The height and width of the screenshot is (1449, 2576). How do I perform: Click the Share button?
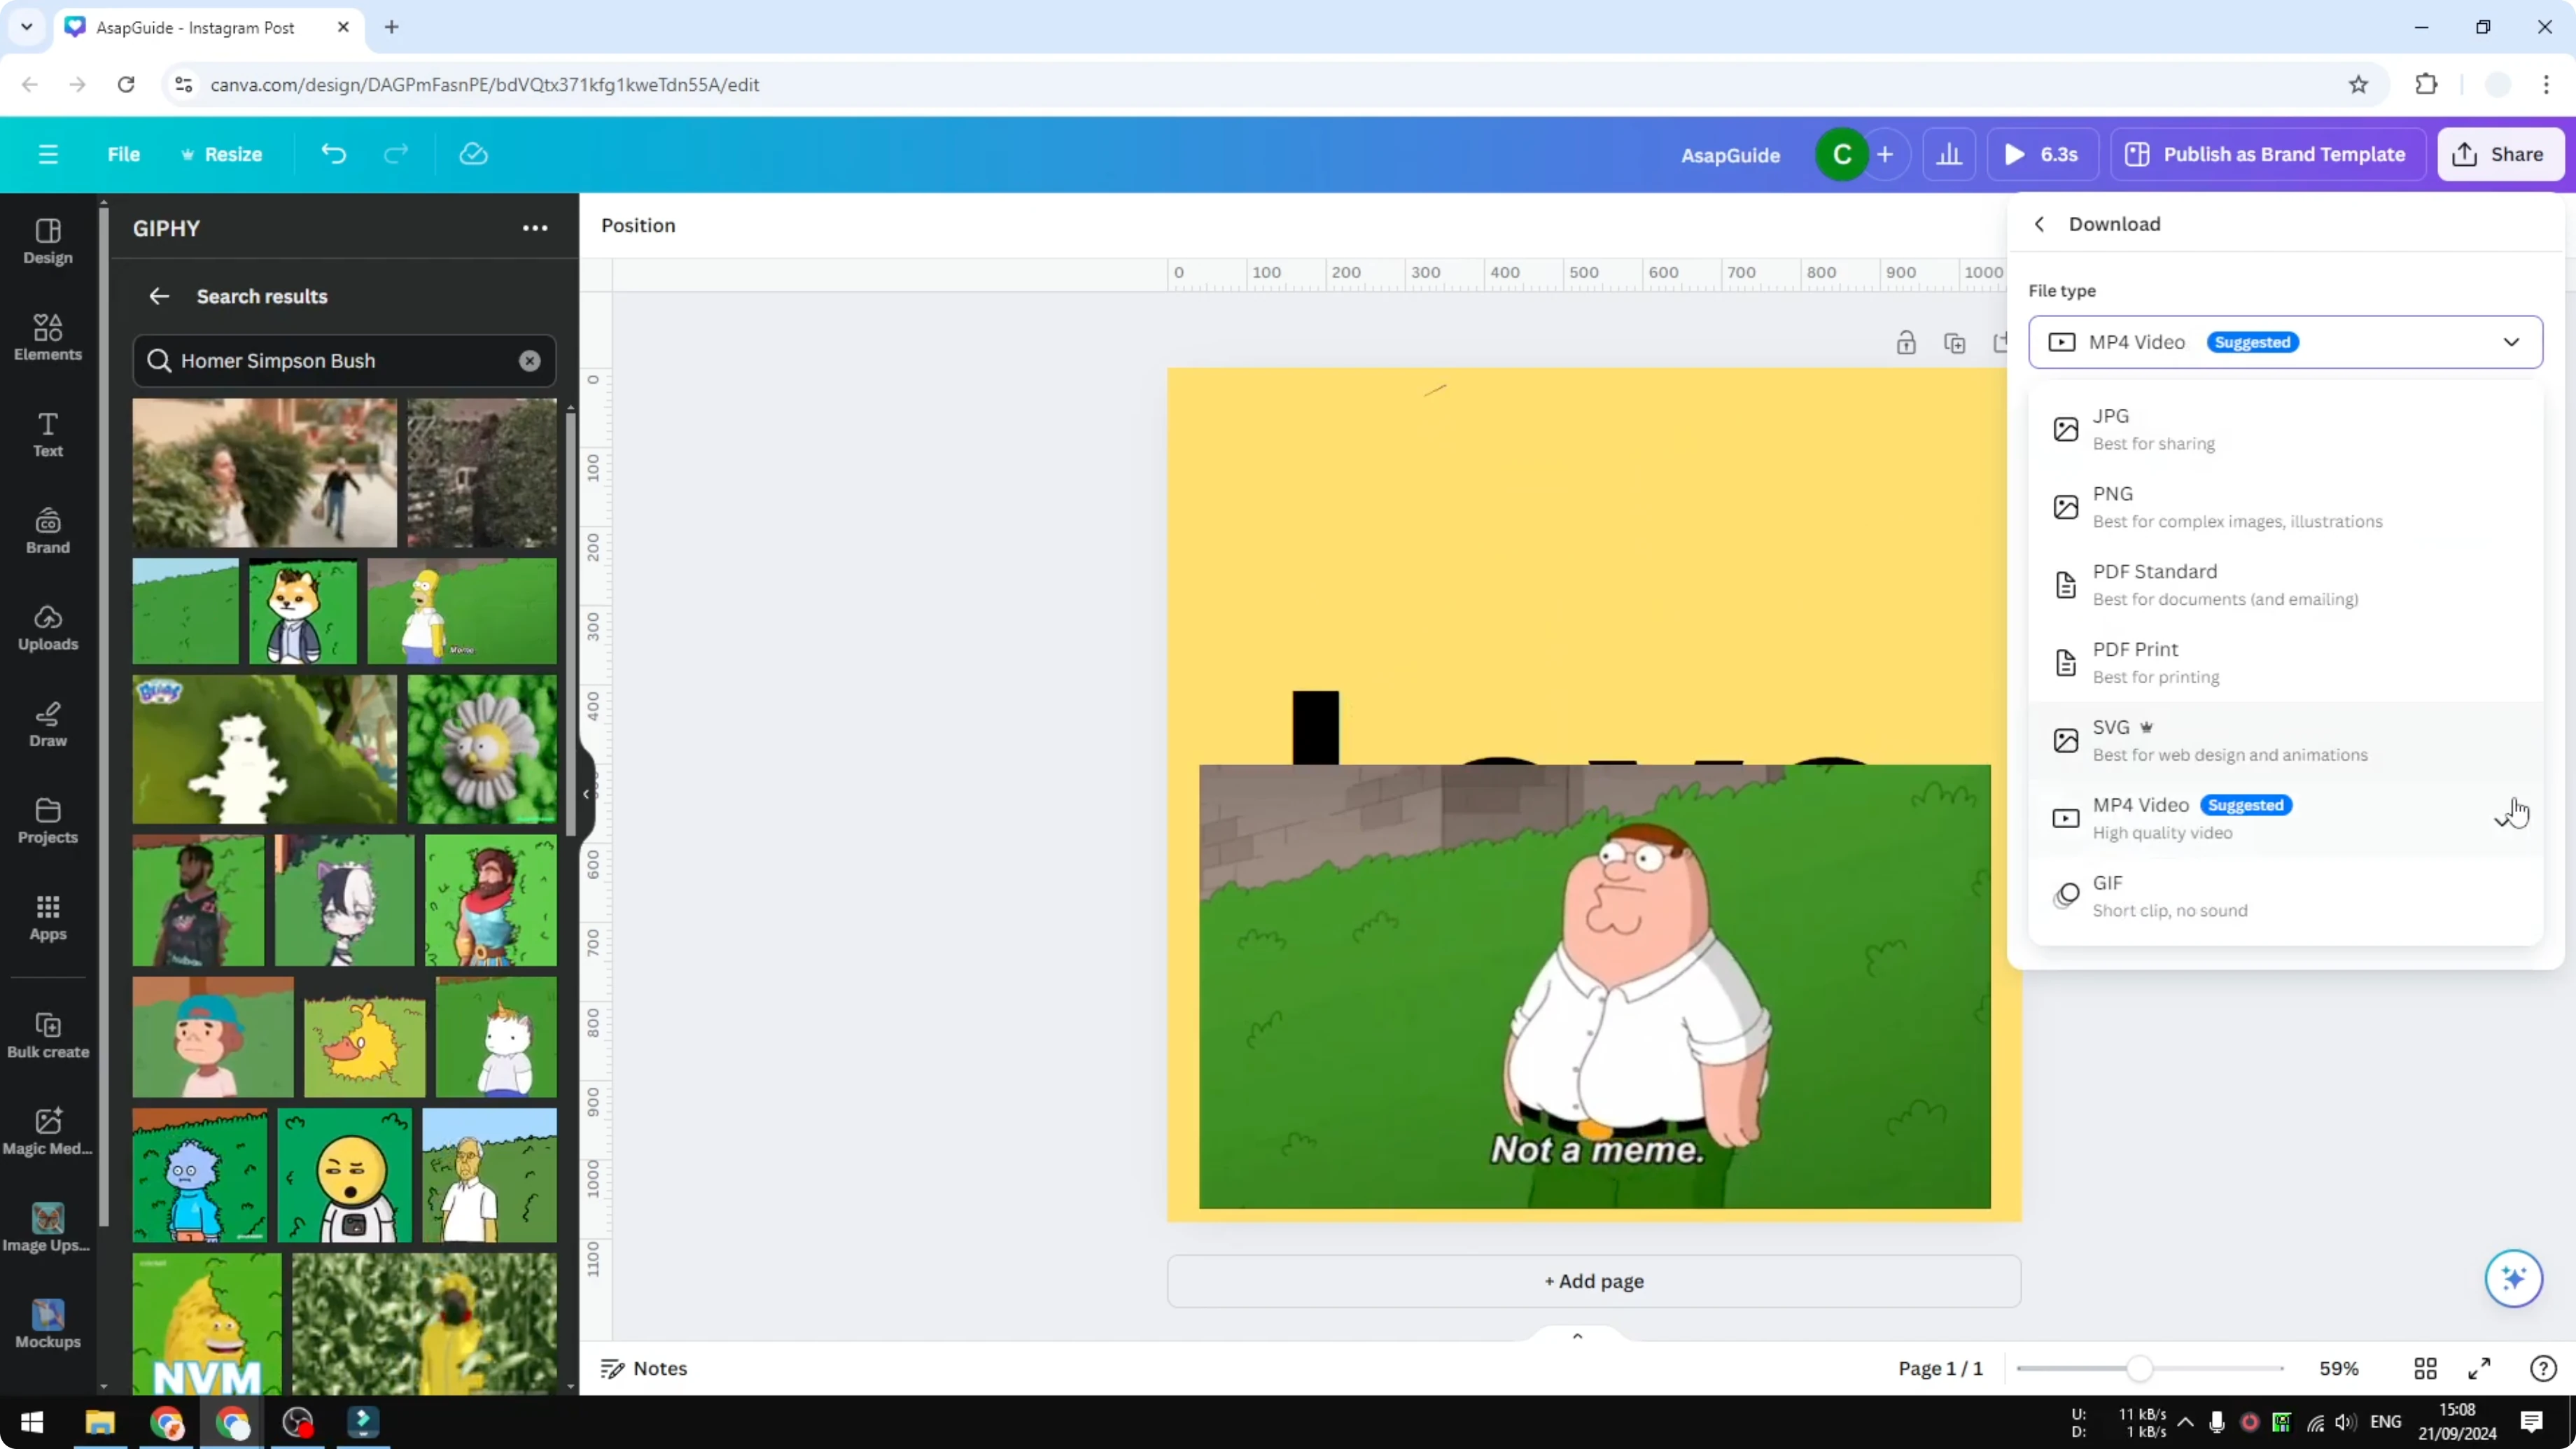pos(2500,154)
